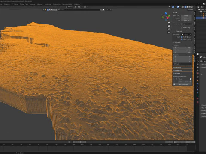Open Output properties tab icon
The height and width of the screenshot is (154, 206).
(197, 64)
